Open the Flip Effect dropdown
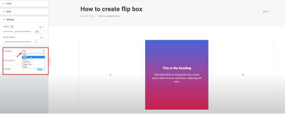 click(33, 51)
